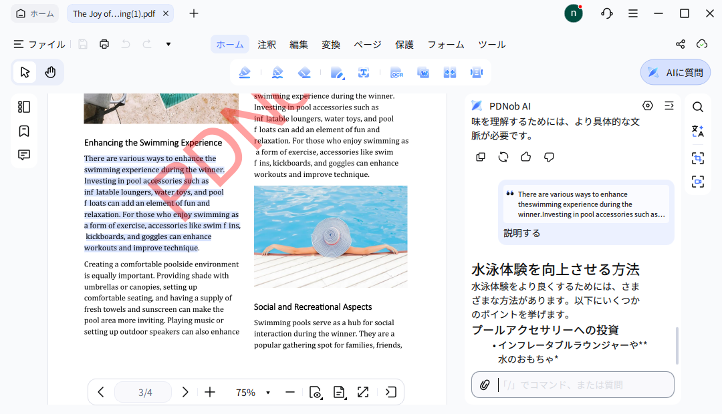The height and width of the screenshot is (414, 722).
Task: Open the bookmarks panel
Action: tap(23, 131)
